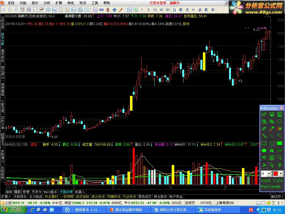285x214 pixels.
Task: Switch to the 方圆决策 tab
Action: (x=66, y=192)
